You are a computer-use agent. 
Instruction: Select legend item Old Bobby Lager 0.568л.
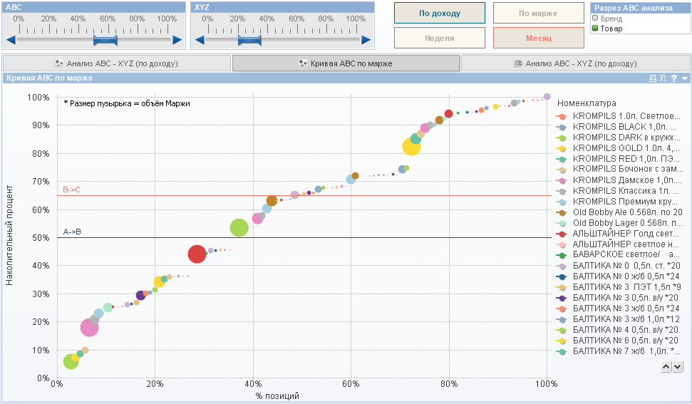point(619,223)
